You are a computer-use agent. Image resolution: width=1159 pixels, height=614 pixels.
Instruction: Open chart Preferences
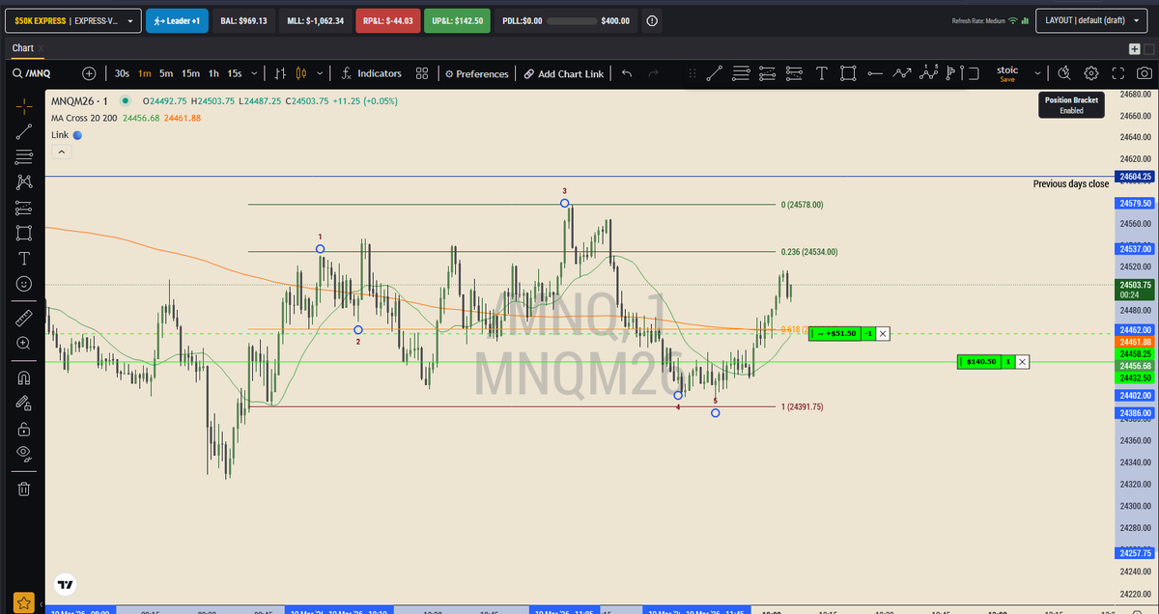click(476, 73)
